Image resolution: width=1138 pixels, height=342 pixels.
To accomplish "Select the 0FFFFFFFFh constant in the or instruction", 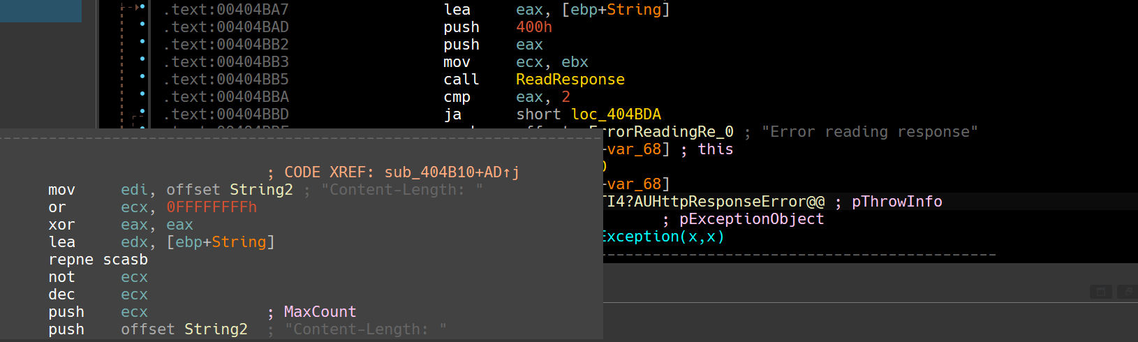I will coord(212,207).
